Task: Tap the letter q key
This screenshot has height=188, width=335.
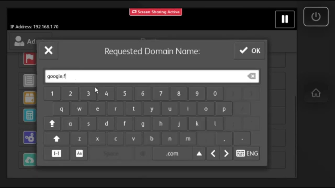Action: tap(61, 109)
